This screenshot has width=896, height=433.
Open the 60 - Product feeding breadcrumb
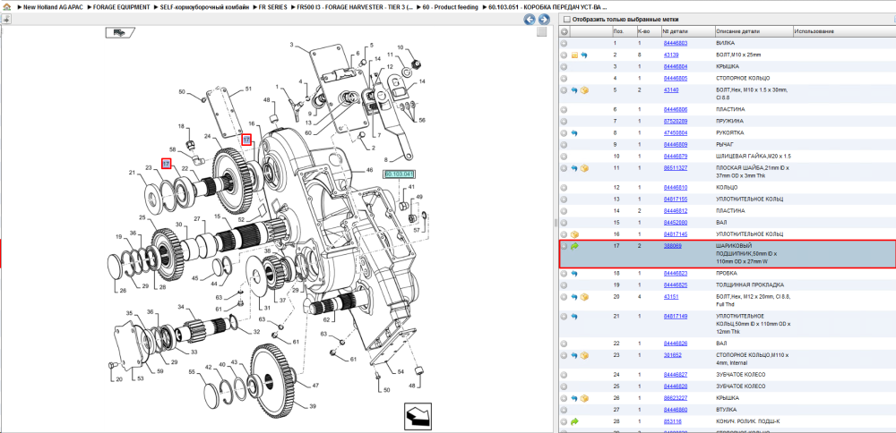point(449,7)
